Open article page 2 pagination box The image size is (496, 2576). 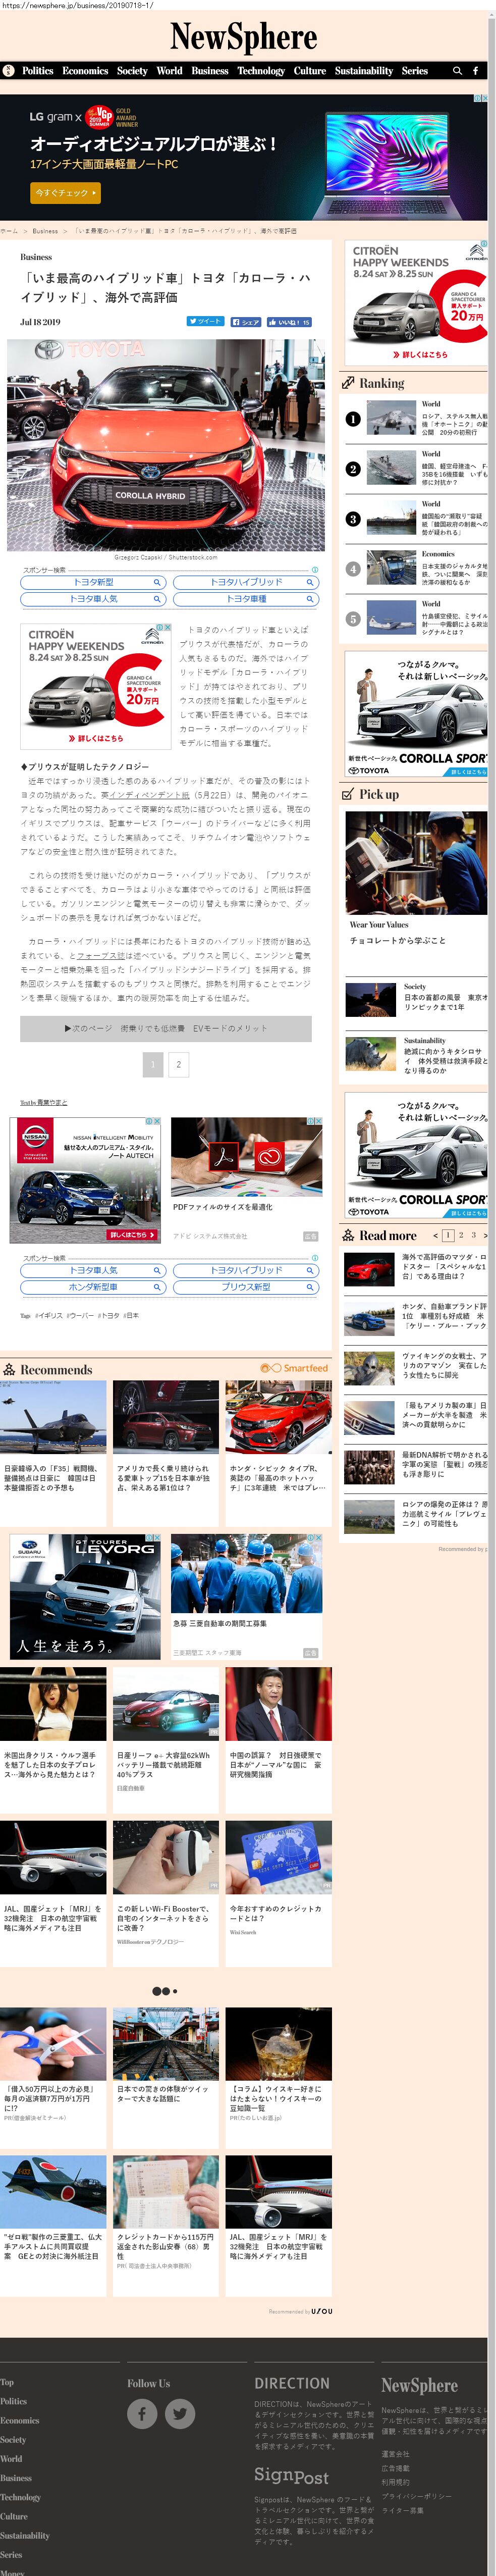[179, 1064]
